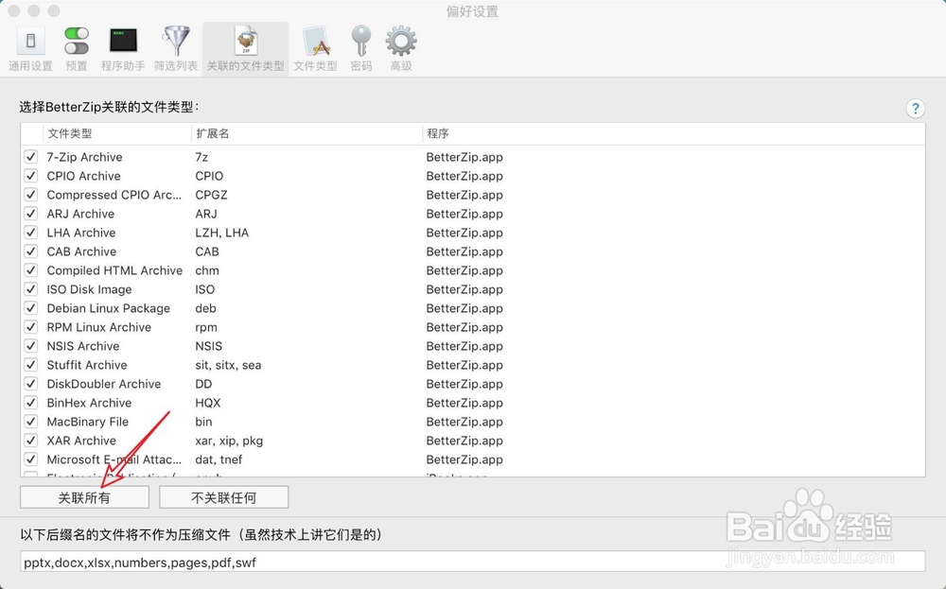Viewport: 946px width, 589px height.
Task: Select the 关联的文件类型 zip box icon
Action: 246,41
